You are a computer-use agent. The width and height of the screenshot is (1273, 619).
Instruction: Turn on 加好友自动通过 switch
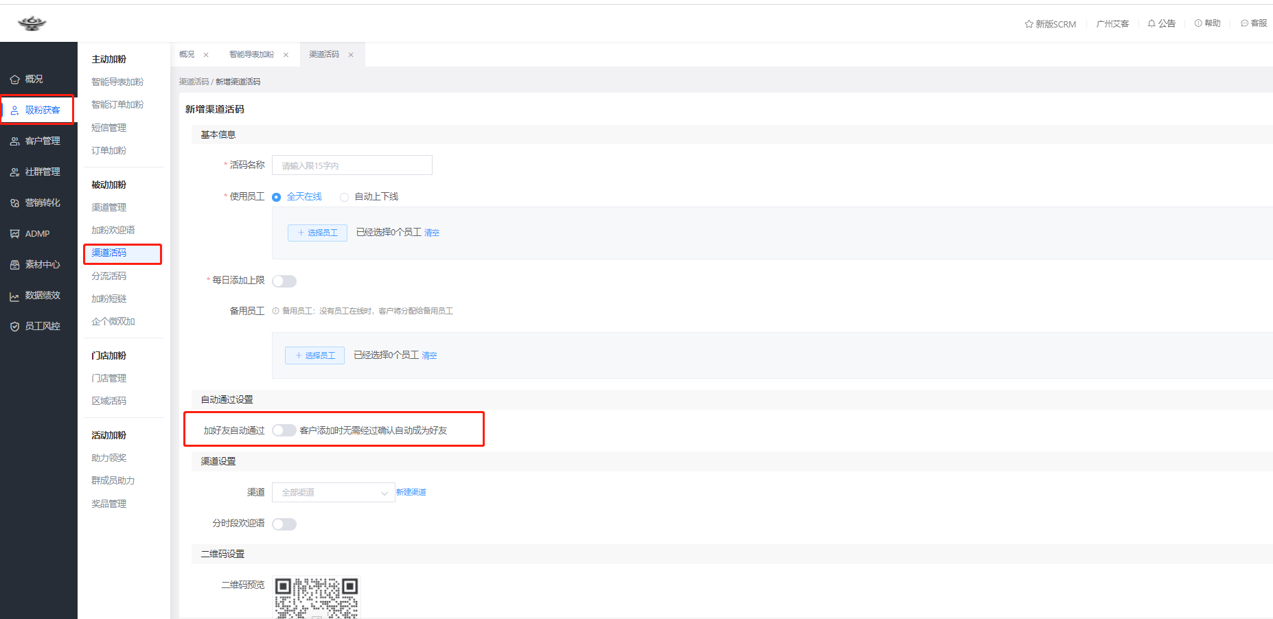[284, 430]
